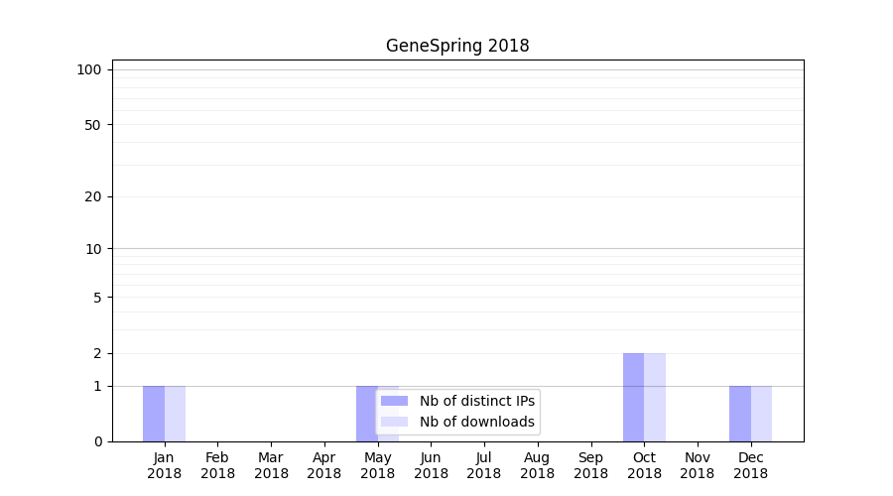The image size is (893, 496).
Task: Click the 'Nb of distinct IPs' legend swatch
Action: 394,401
